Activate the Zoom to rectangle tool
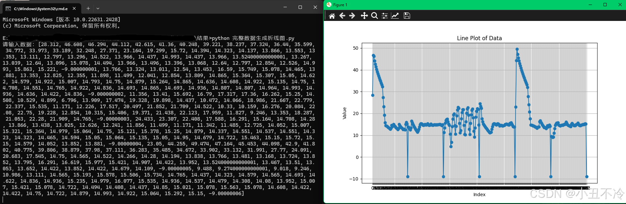Image resolution: width=626 pixels, height=204 pixels. coord(375,16)
